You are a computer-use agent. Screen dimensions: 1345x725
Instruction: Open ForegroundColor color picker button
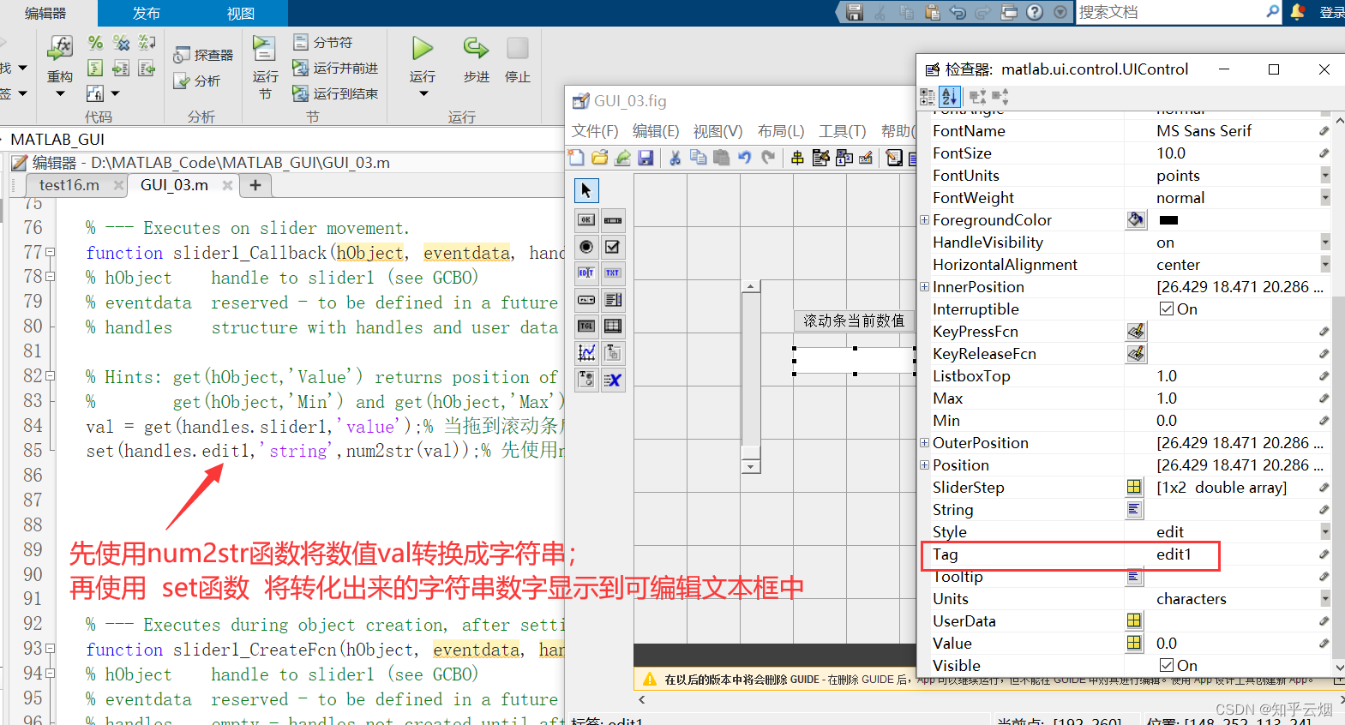(x=1136, y=219)
